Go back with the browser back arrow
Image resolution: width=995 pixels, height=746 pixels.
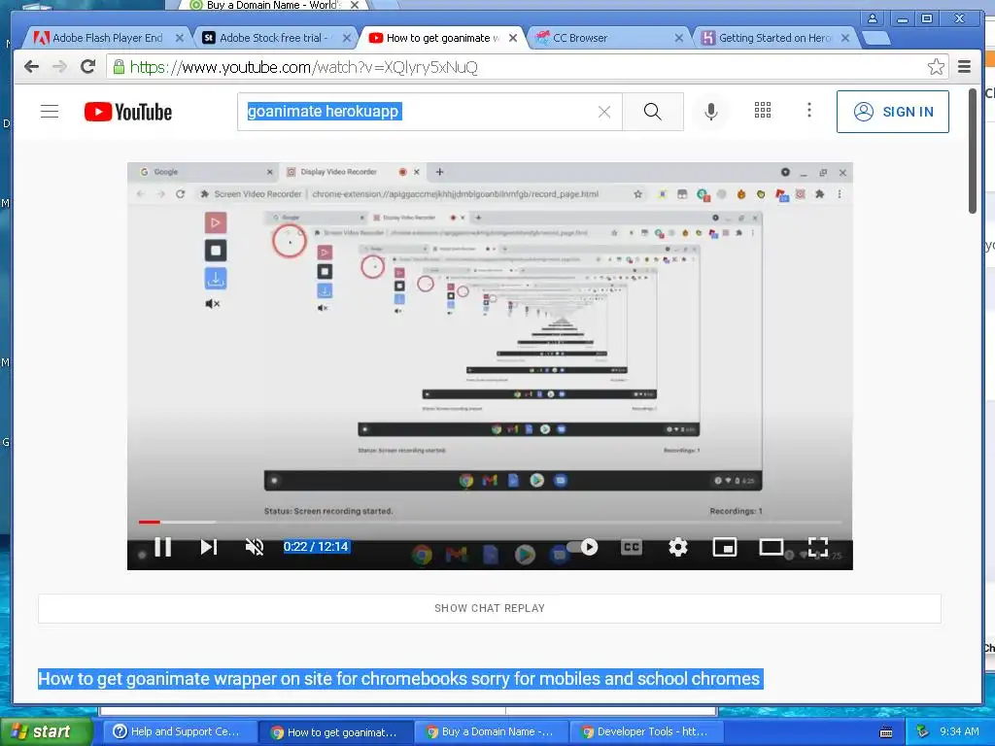(31, 67)
